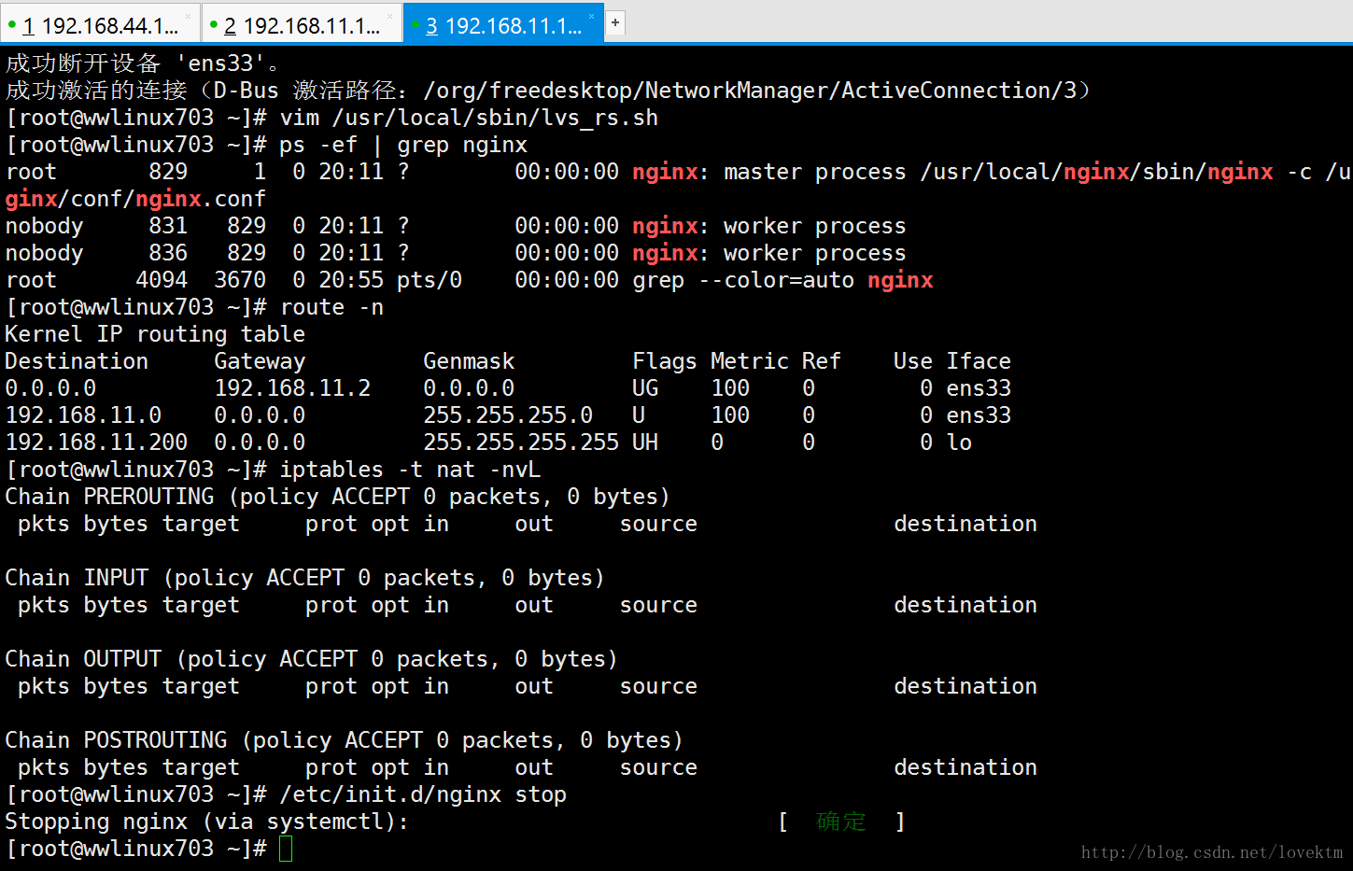Click the D-Bus ActiveConnection/3 path text
Image resolution: width=1353 pixels, height=871 pixels.
pos(750,91)
